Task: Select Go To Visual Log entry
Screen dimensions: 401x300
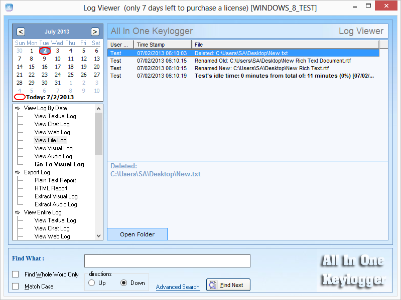Action: coord(59,164)
